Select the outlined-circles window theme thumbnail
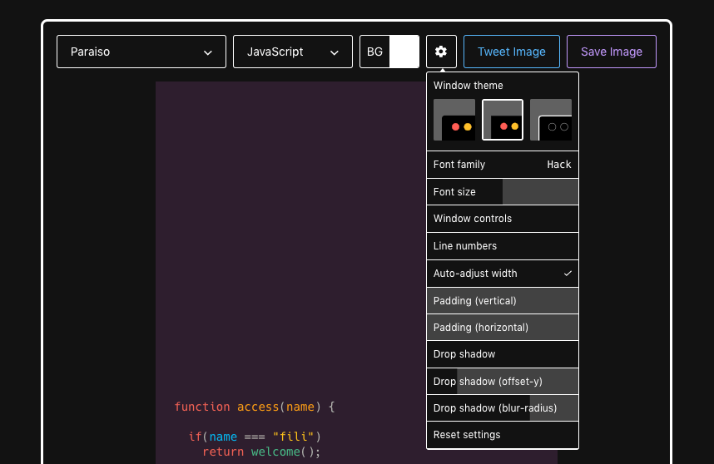 pyautogui.click(x=551, y=120)
